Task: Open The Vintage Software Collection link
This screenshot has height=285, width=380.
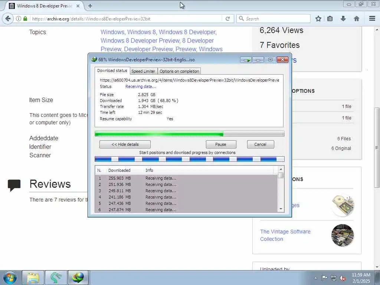Action: point(285,235)
